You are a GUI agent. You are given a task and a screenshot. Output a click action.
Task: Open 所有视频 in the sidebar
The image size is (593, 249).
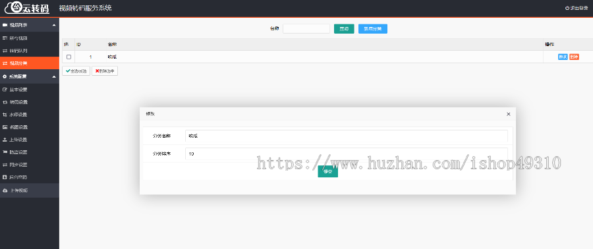coord(30,38)
